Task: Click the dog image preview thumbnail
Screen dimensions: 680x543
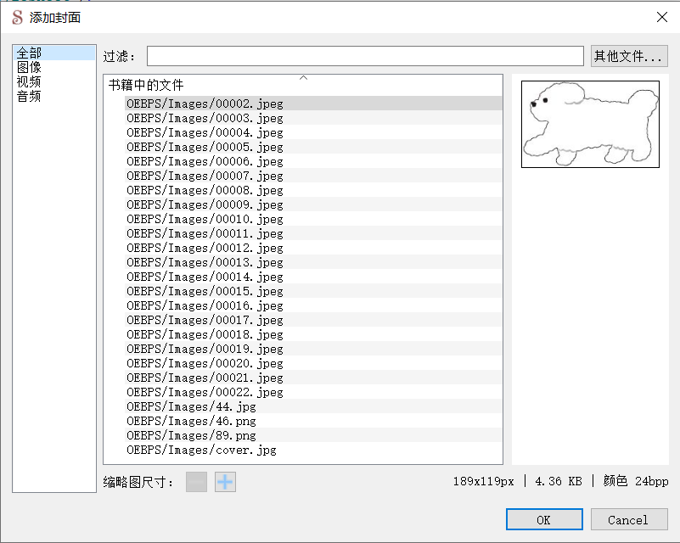Action: pyautogui.click(x=590, y=123)
